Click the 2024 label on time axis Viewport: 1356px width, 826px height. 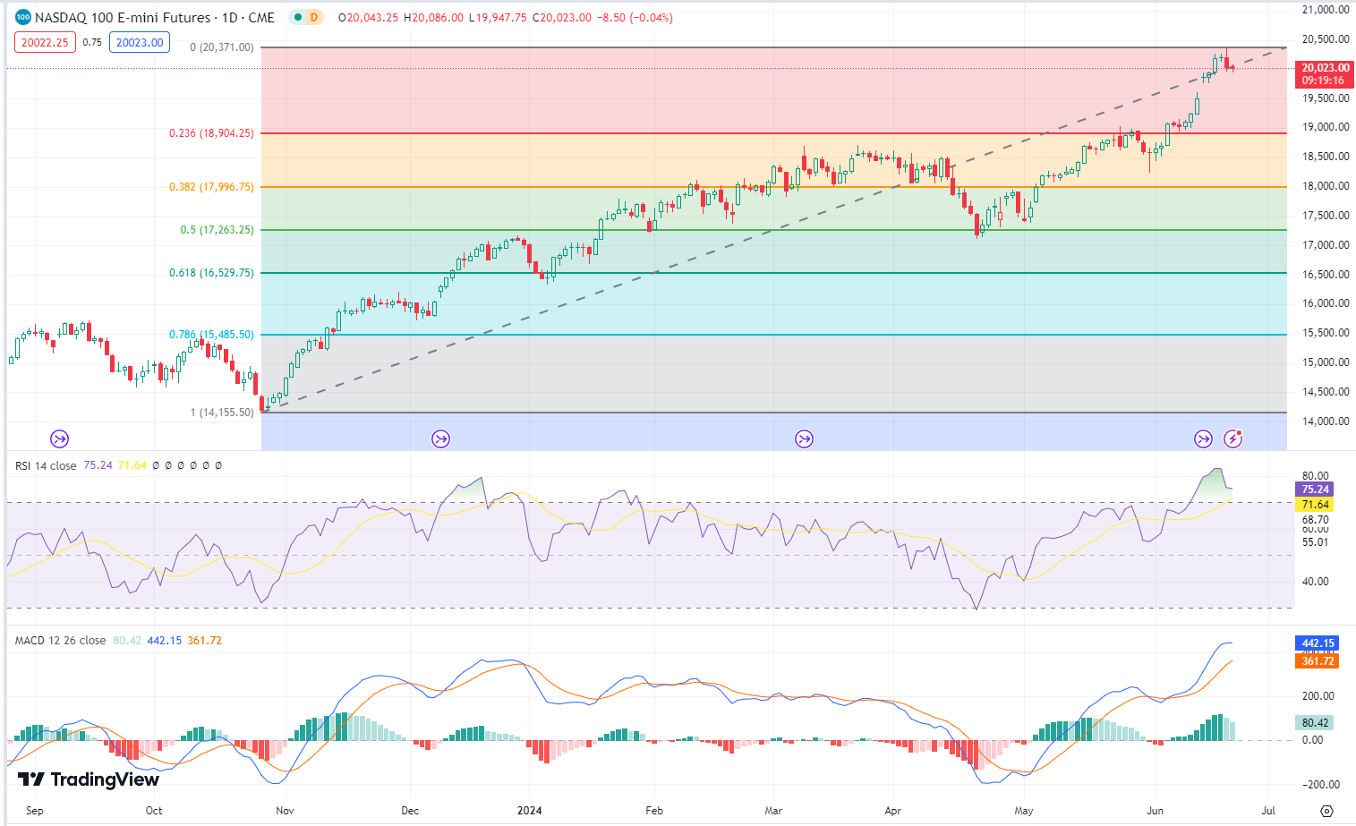(530, 811)
